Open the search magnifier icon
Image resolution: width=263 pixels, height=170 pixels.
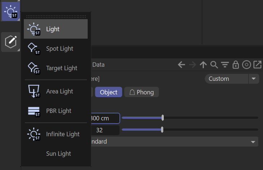(x=214, y=65)
